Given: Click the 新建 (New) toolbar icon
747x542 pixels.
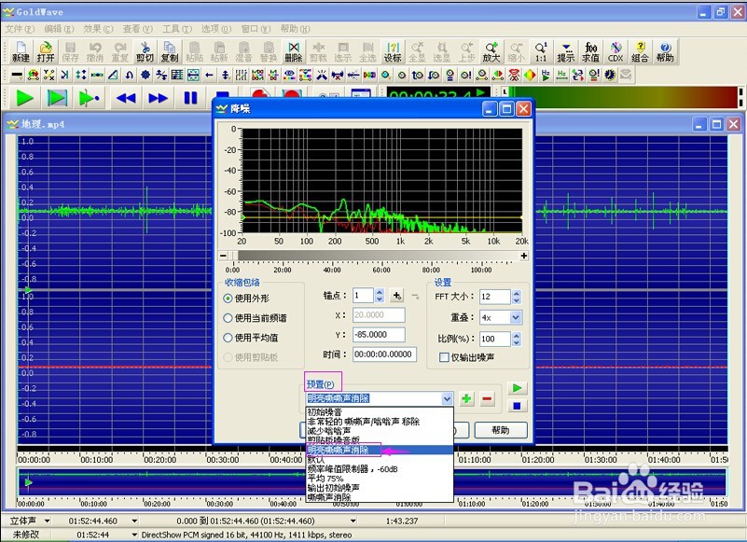Looking at the screenshot, I should pos(21,51).
